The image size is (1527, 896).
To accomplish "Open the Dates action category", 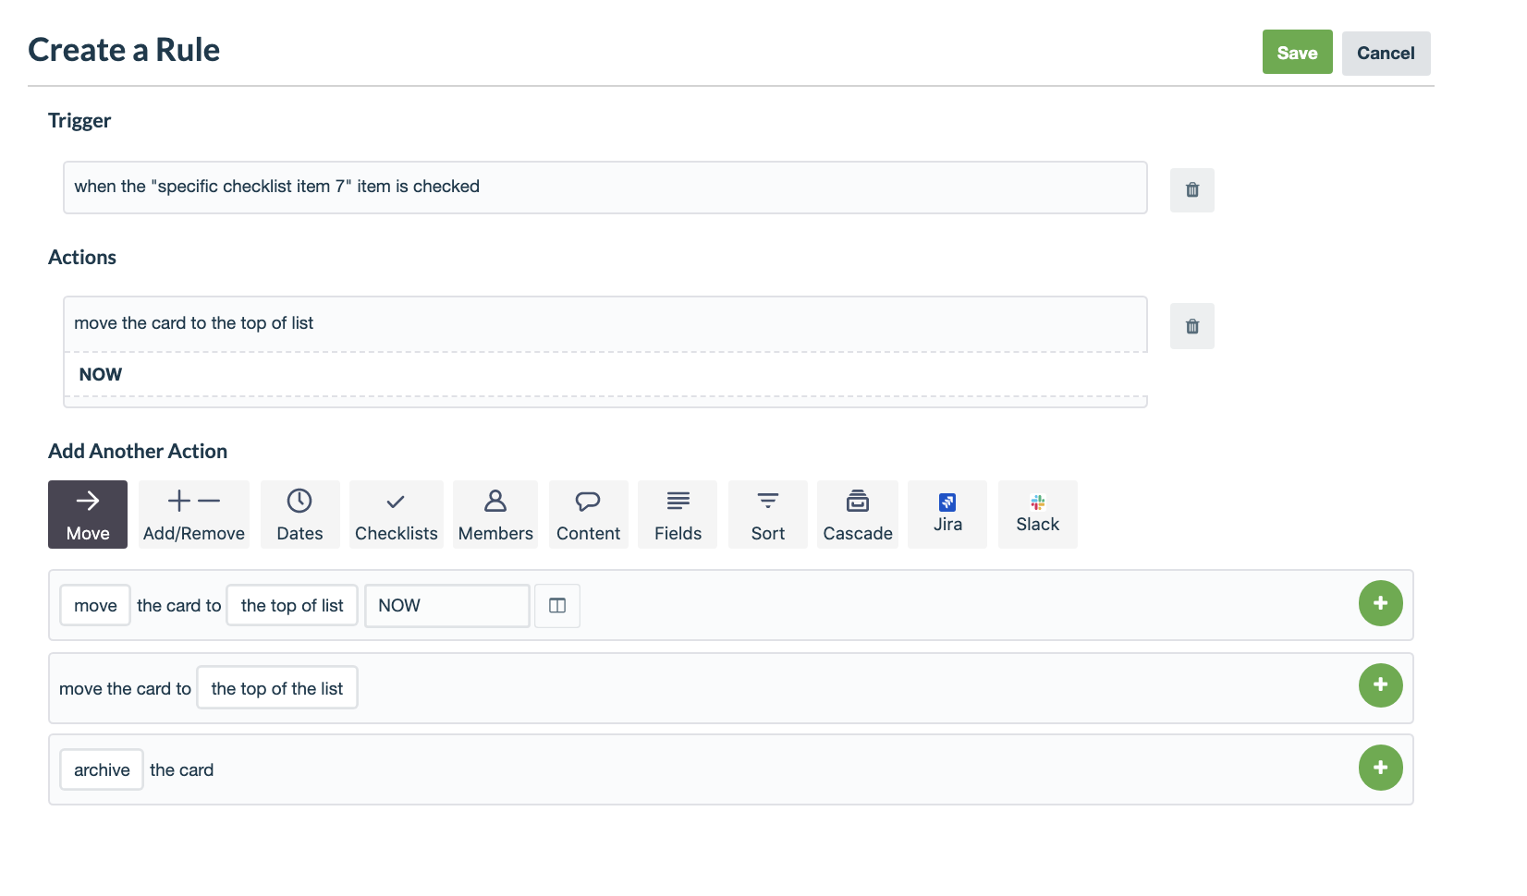I will pos(299,514).
